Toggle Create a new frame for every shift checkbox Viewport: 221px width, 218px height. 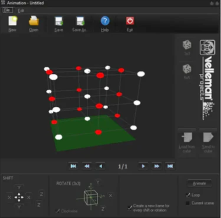[x=130, y=207]
